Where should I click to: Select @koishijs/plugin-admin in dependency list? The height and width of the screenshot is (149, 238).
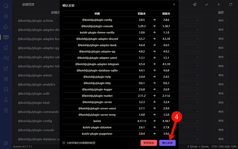click(x=35, y=75)
